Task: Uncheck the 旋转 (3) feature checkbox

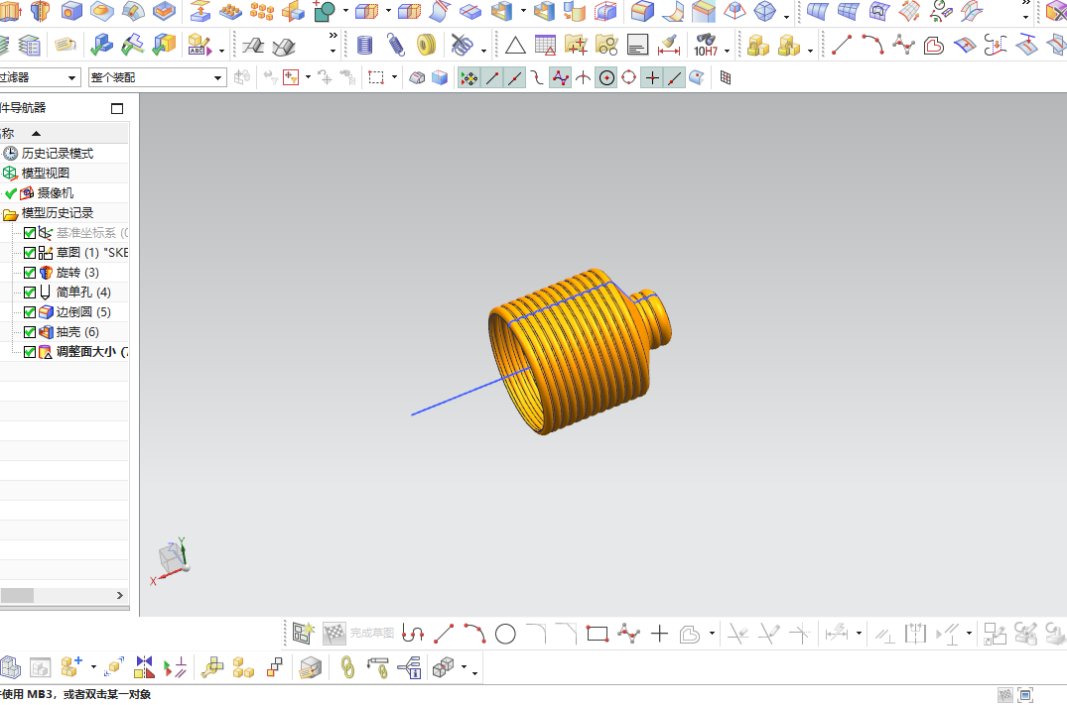Action: [x=29, y=273]
